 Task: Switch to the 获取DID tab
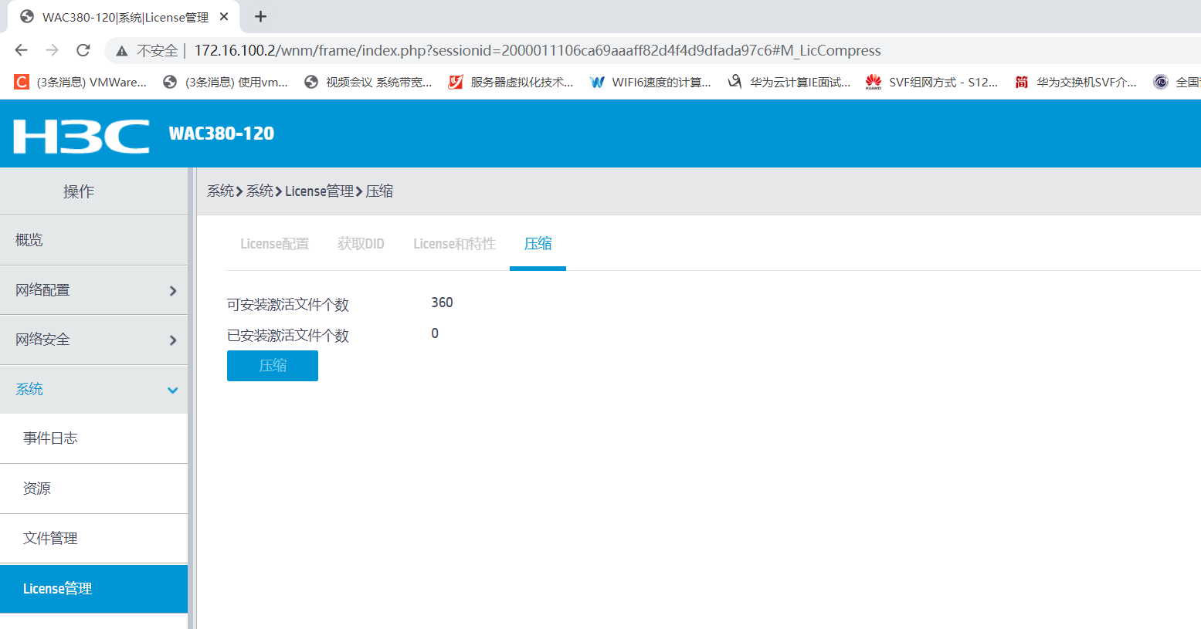[x=361, y=244]
